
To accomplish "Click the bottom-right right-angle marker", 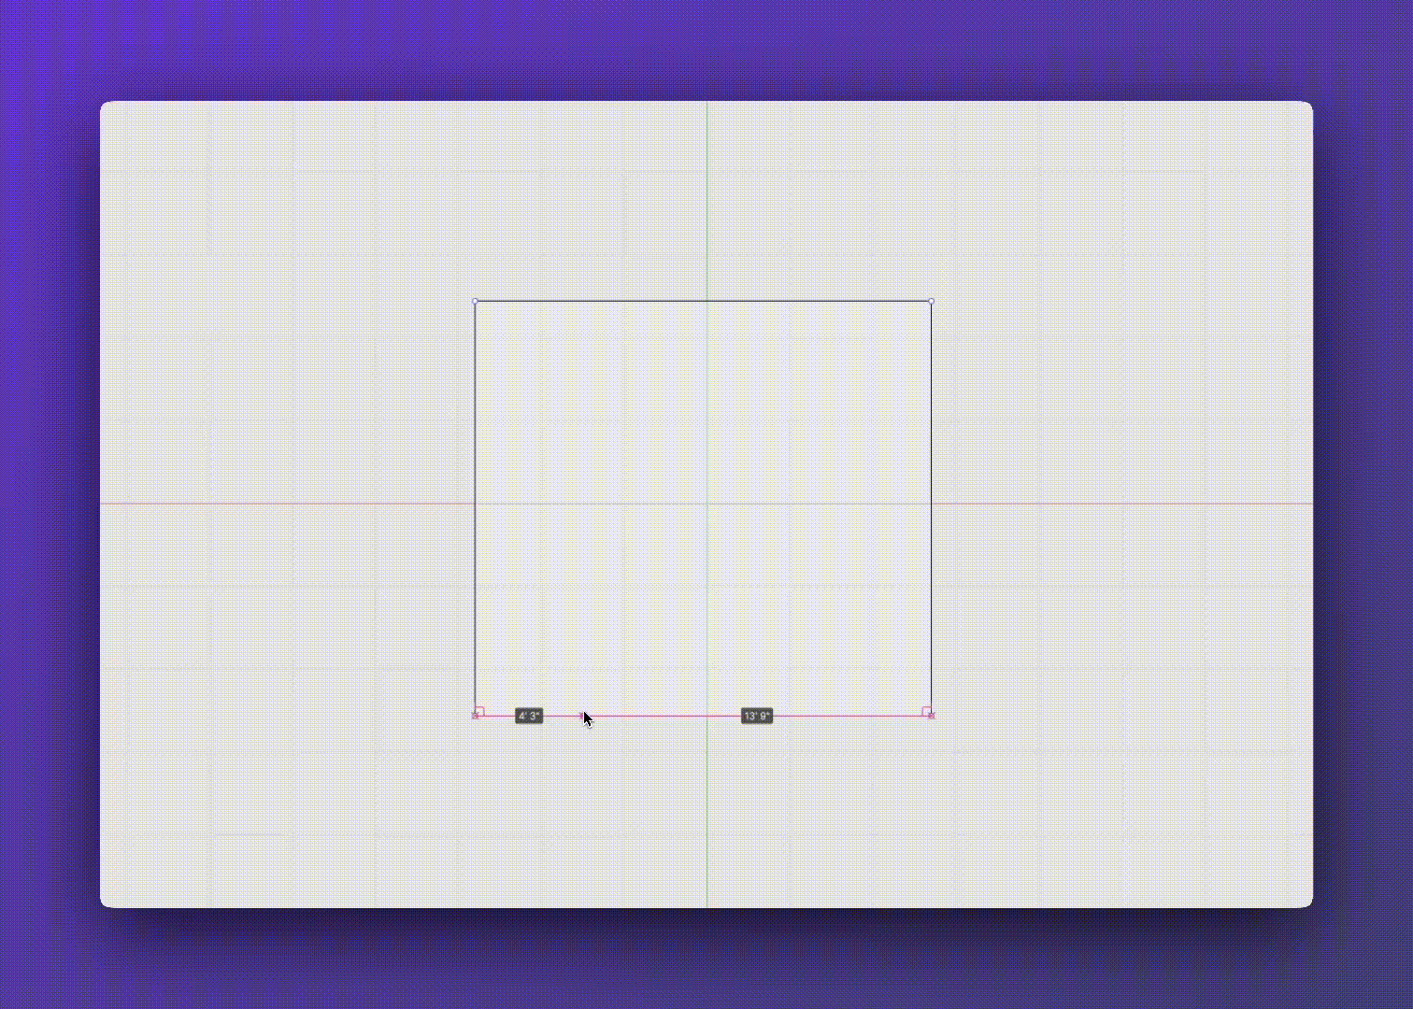I will coord(926,711).
